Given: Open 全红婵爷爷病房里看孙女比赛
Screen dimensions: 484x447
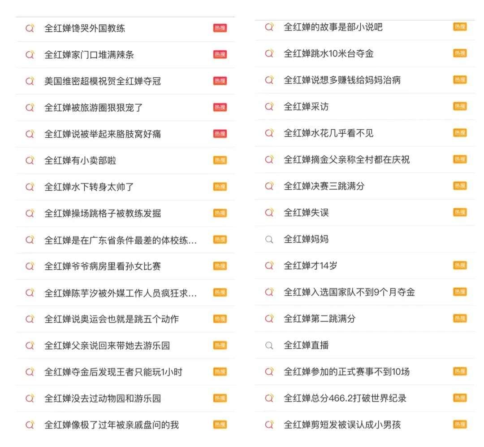Looking at the screenshot, I should click(x=102, y=267).
